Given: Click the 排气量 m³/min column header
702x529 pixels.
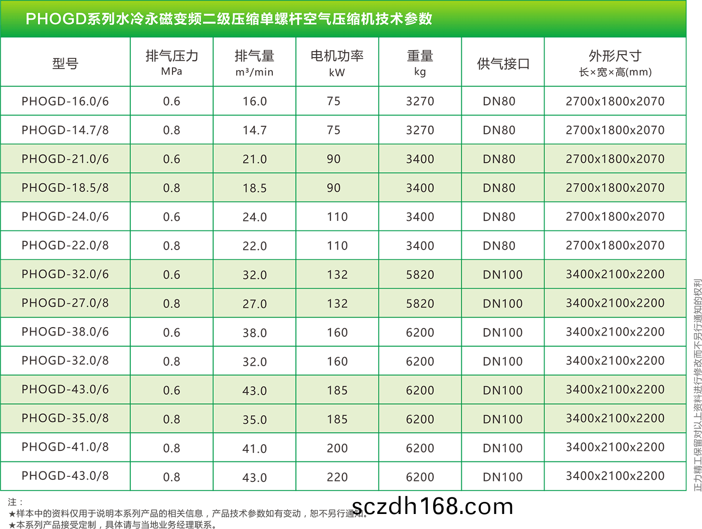Looking at the screenshot, I should 255,63.
